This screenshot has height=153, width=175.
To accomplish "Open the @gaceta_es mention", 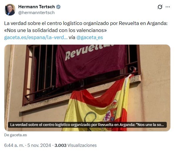I will (90, 37).
